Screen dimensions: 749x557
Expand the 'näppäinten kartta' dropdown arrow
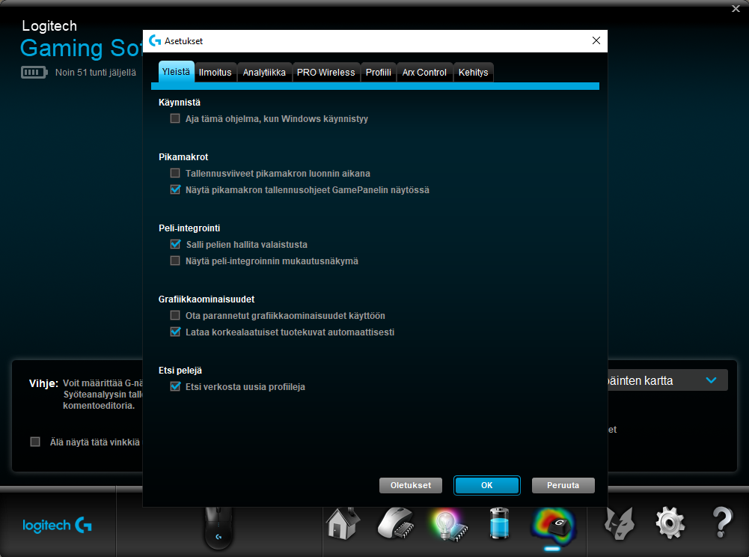712,380
